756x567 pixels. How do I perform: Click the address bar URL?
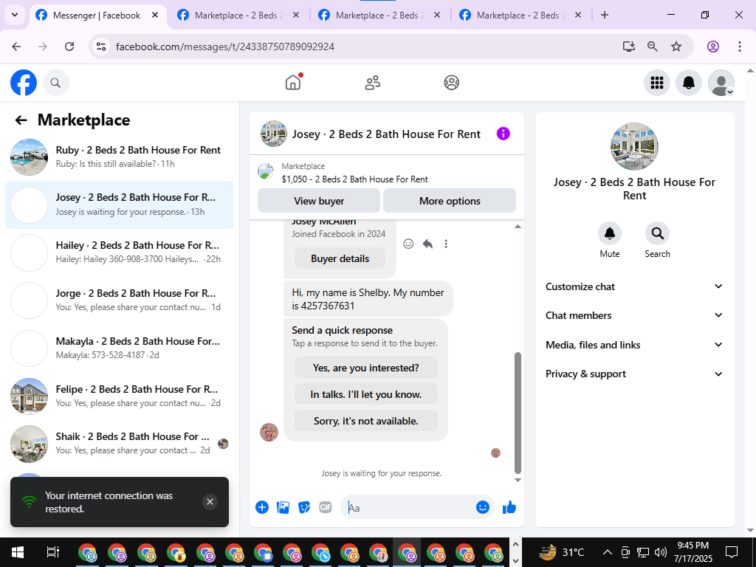point(225,47)
